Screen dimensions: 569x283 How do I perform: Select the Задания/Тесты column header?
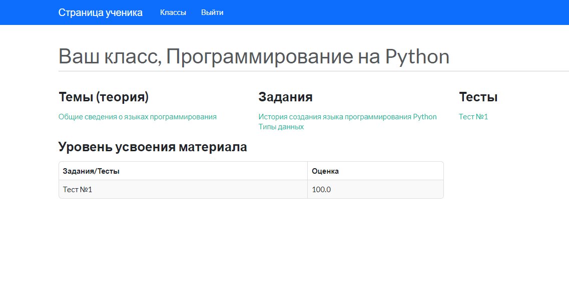click(x=183, y=171)
